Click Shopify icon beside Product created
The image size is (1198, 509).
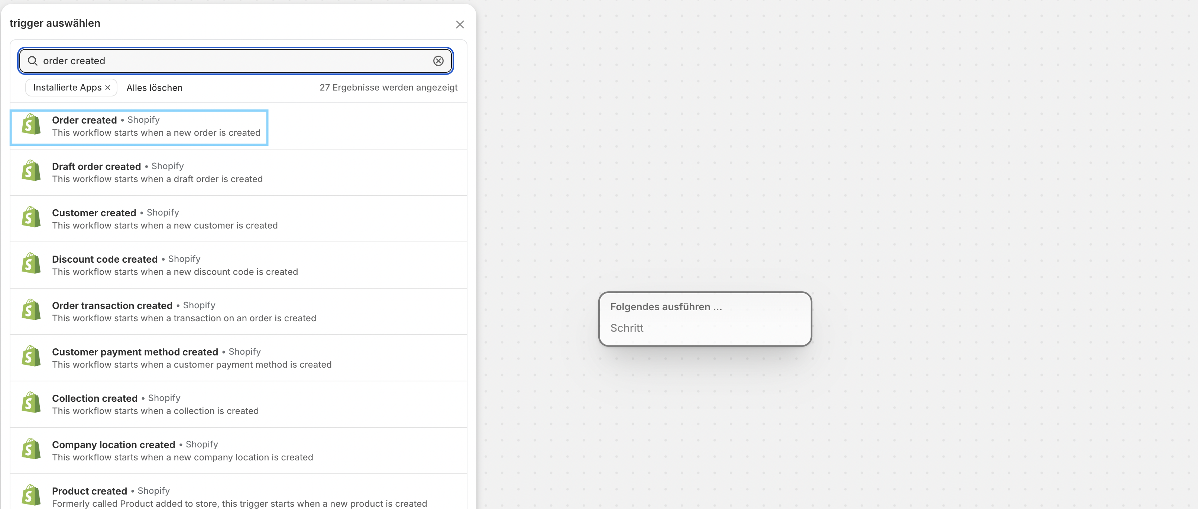31,496
